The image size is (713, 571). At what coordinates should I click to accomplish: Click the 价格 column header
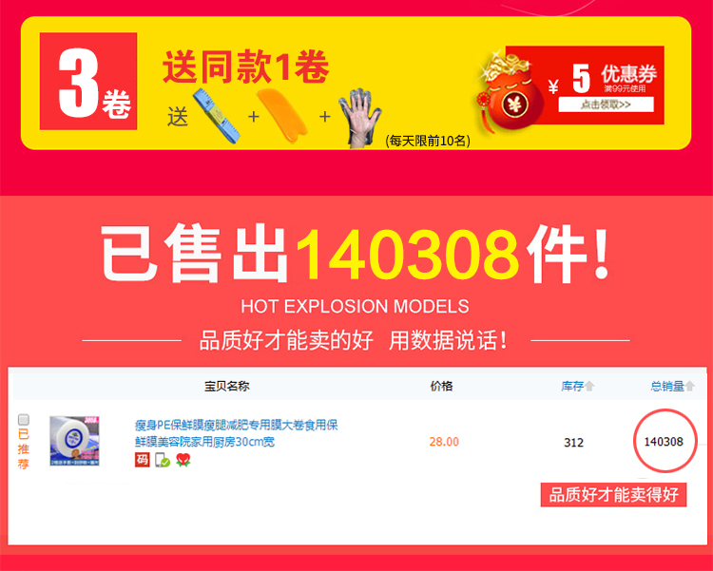coord(441,387)
